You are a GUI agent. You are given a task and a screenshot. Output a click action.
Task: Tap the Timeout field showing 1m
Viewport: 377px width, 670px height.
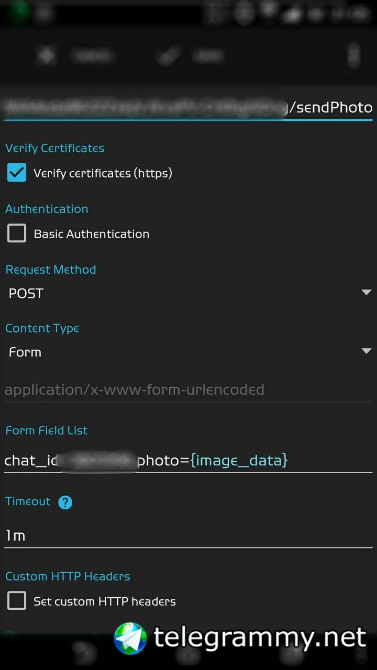point(188,535)
